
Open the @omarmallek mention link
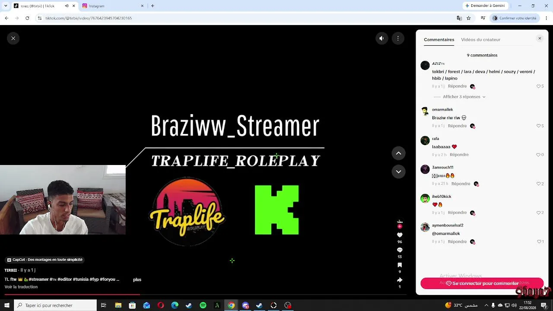(x=446, y=234)
